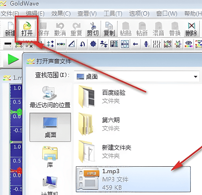
Task: Click the upper channel waveform near the green marker
Action: coord(16,112)
